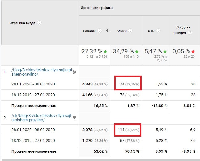Select impressions value 4 843 (69,98 %)
Viewport: 200px width, 161px height.
tap(95, 84)
